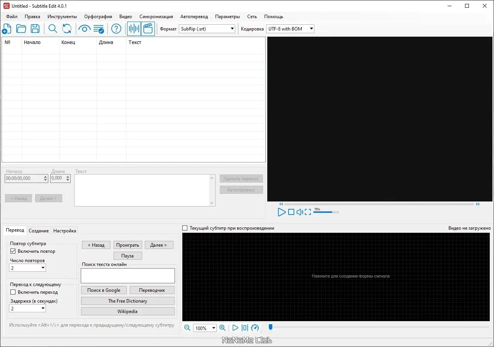Switch to the Создание tab
Screen dimensions: 494x347
coord(39,231)
